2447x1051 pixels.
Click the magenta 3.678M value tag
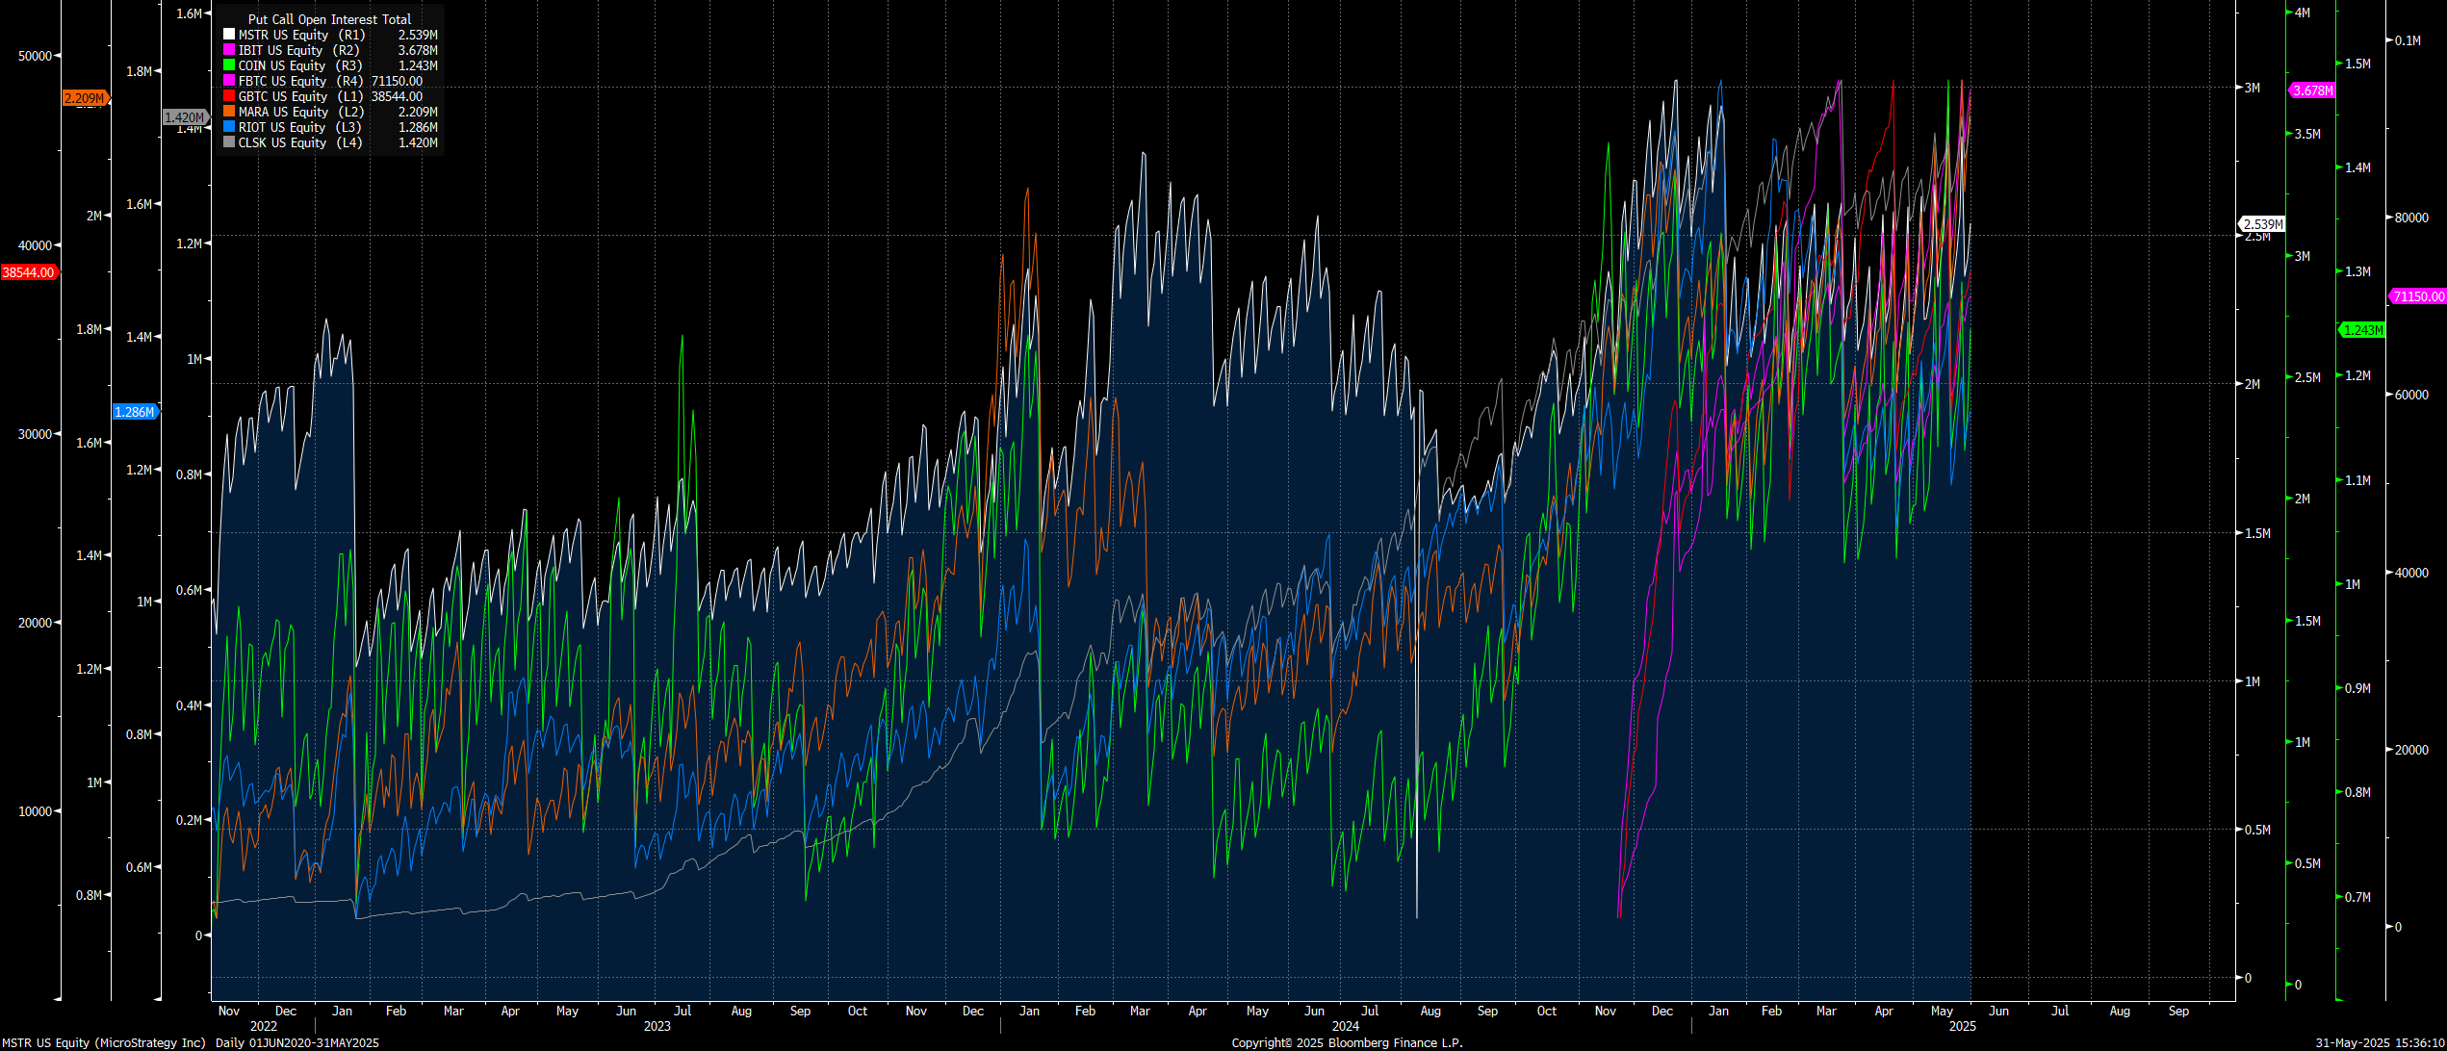tap(2312, 90)
